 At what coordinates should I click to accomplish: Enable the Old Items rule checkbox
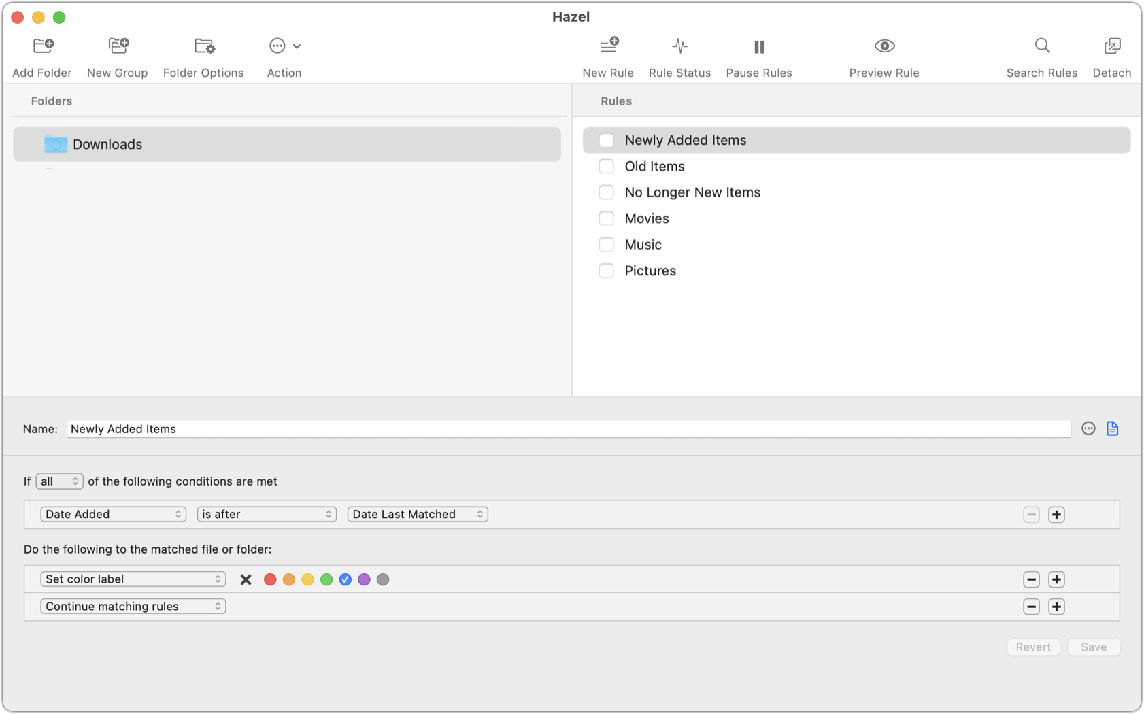tap(606, 167)
